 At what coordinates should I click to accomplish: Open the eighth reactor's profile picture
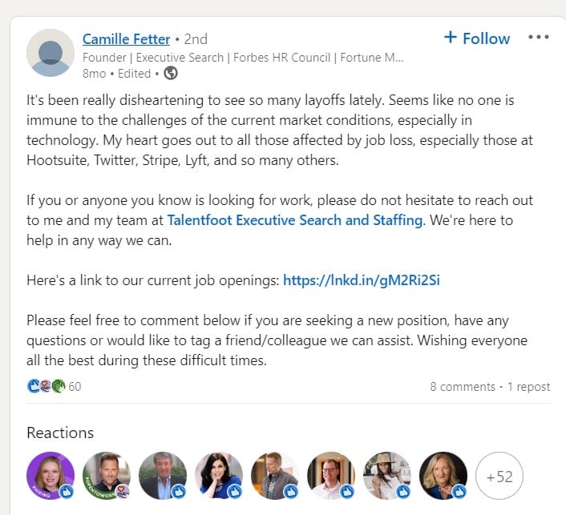[443, 476]
